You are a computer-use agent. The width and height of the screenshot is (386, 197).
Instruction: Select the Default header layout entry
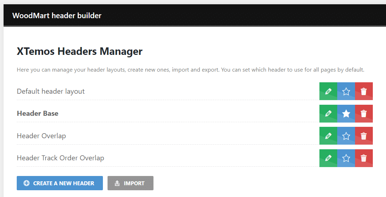click(51, 91)
